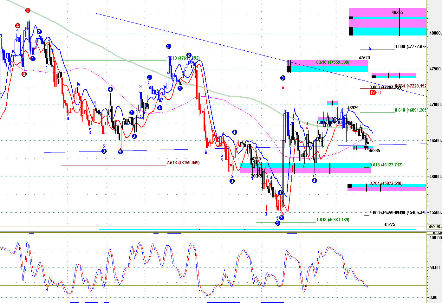Click the 48255 price target label
Image resolution: width=442 pixels, height=303 pixels.
(397, 13)
